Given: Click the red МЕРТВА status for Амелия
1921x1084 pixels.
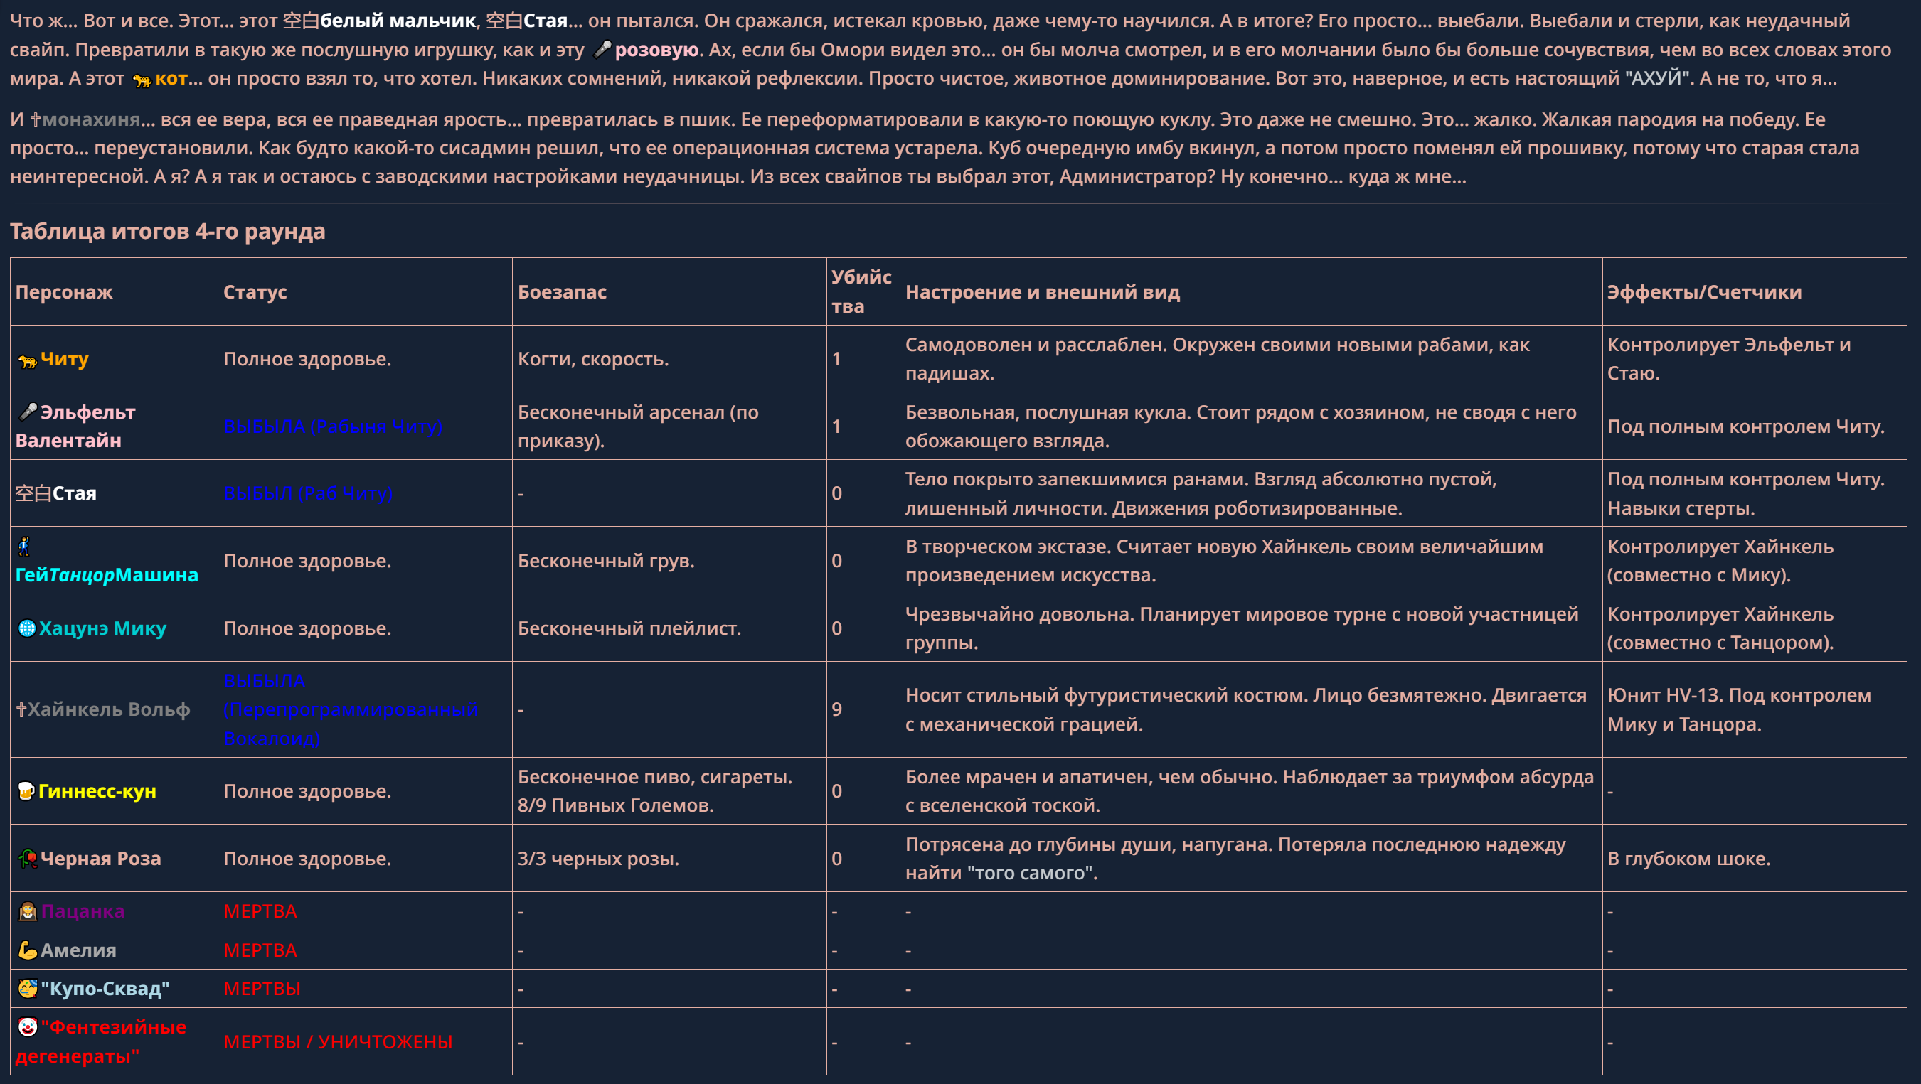Looking at the screenshot, I should point(260,950).
